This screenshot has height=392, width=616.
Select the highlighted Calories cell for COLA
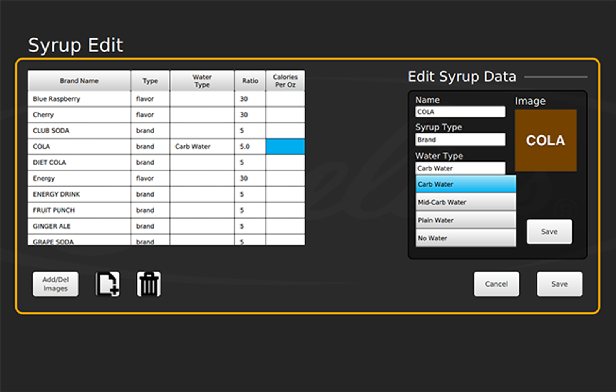[285, 147]
